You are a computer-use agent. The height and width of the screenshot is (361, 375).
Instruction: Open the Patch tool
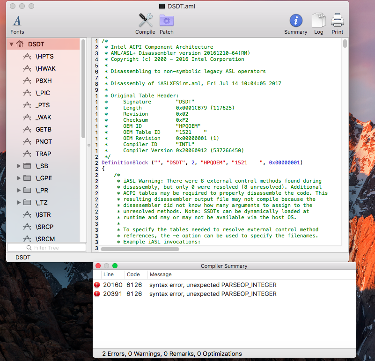166,24
